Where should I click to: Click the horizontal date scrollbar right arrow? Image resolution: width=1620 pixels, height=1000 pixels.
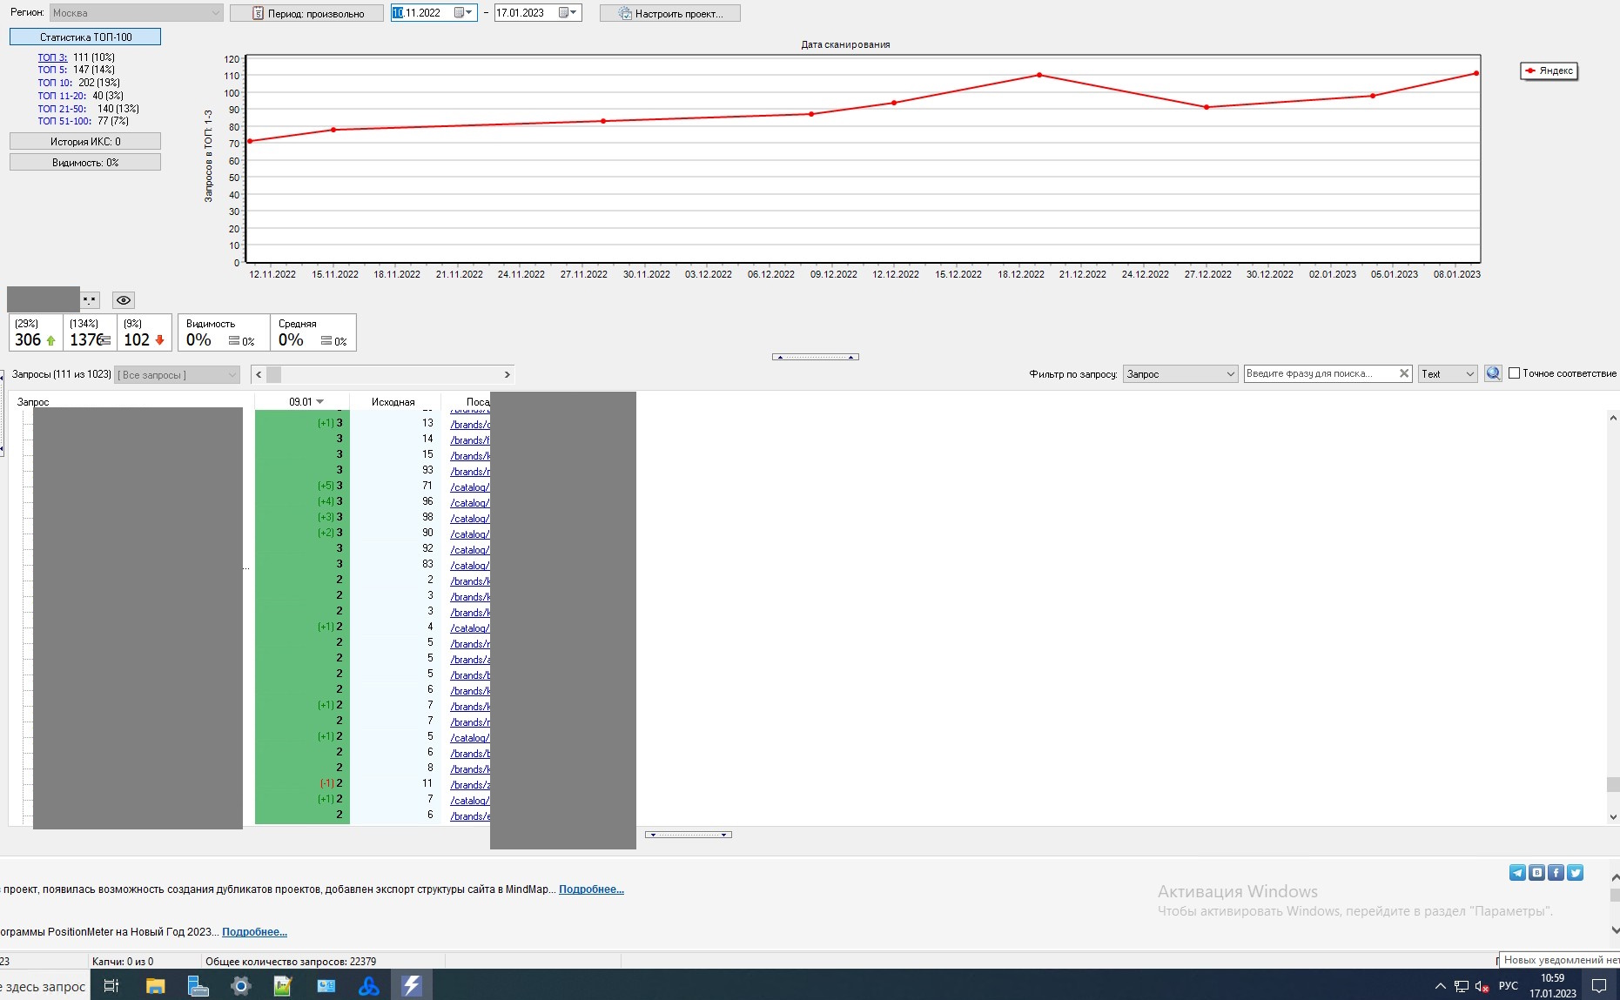(x=507, y=374)
